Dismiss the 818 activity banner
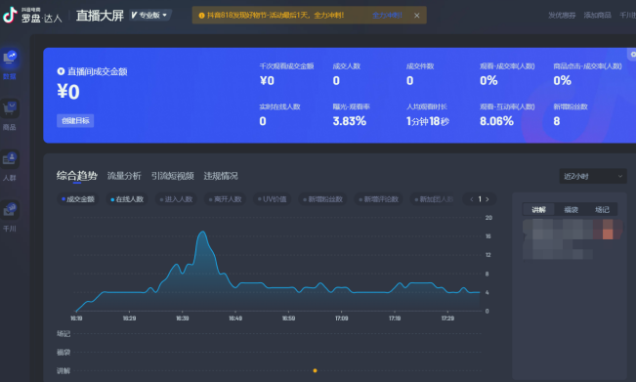The height and width of the screenshot is (382, 636). [416, 16]
